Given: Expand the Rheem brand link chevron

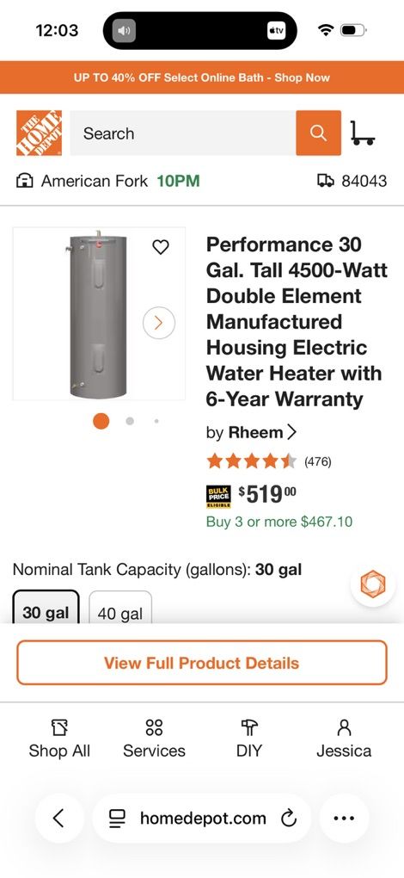Looking at the screenshot, I should pyautogui.click(x=291, y=432).
